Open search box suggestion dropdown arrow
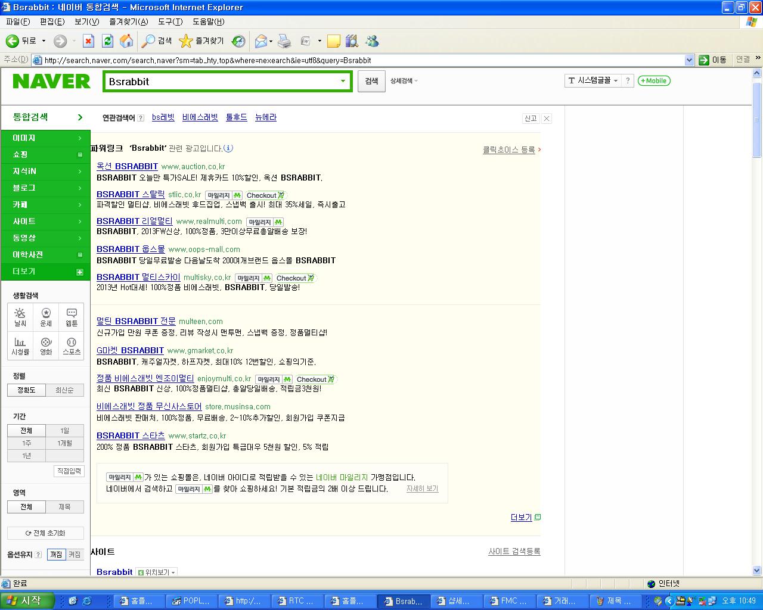Screen dimensions: 763x610 [343, 81]
